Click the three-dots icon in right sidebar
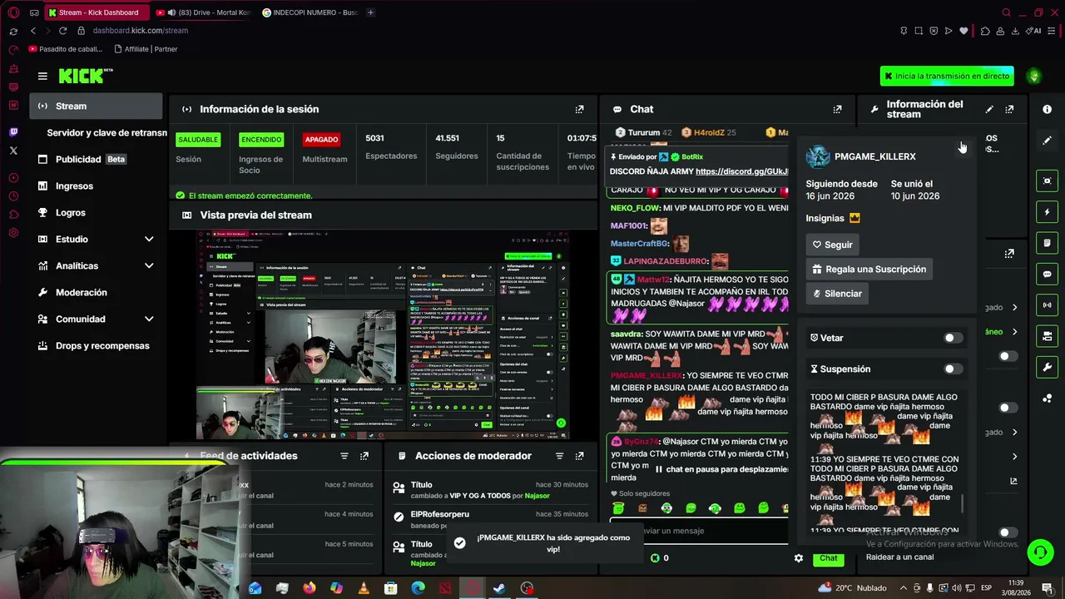Screen dimensions: 1065x599 click(1047, 399)
